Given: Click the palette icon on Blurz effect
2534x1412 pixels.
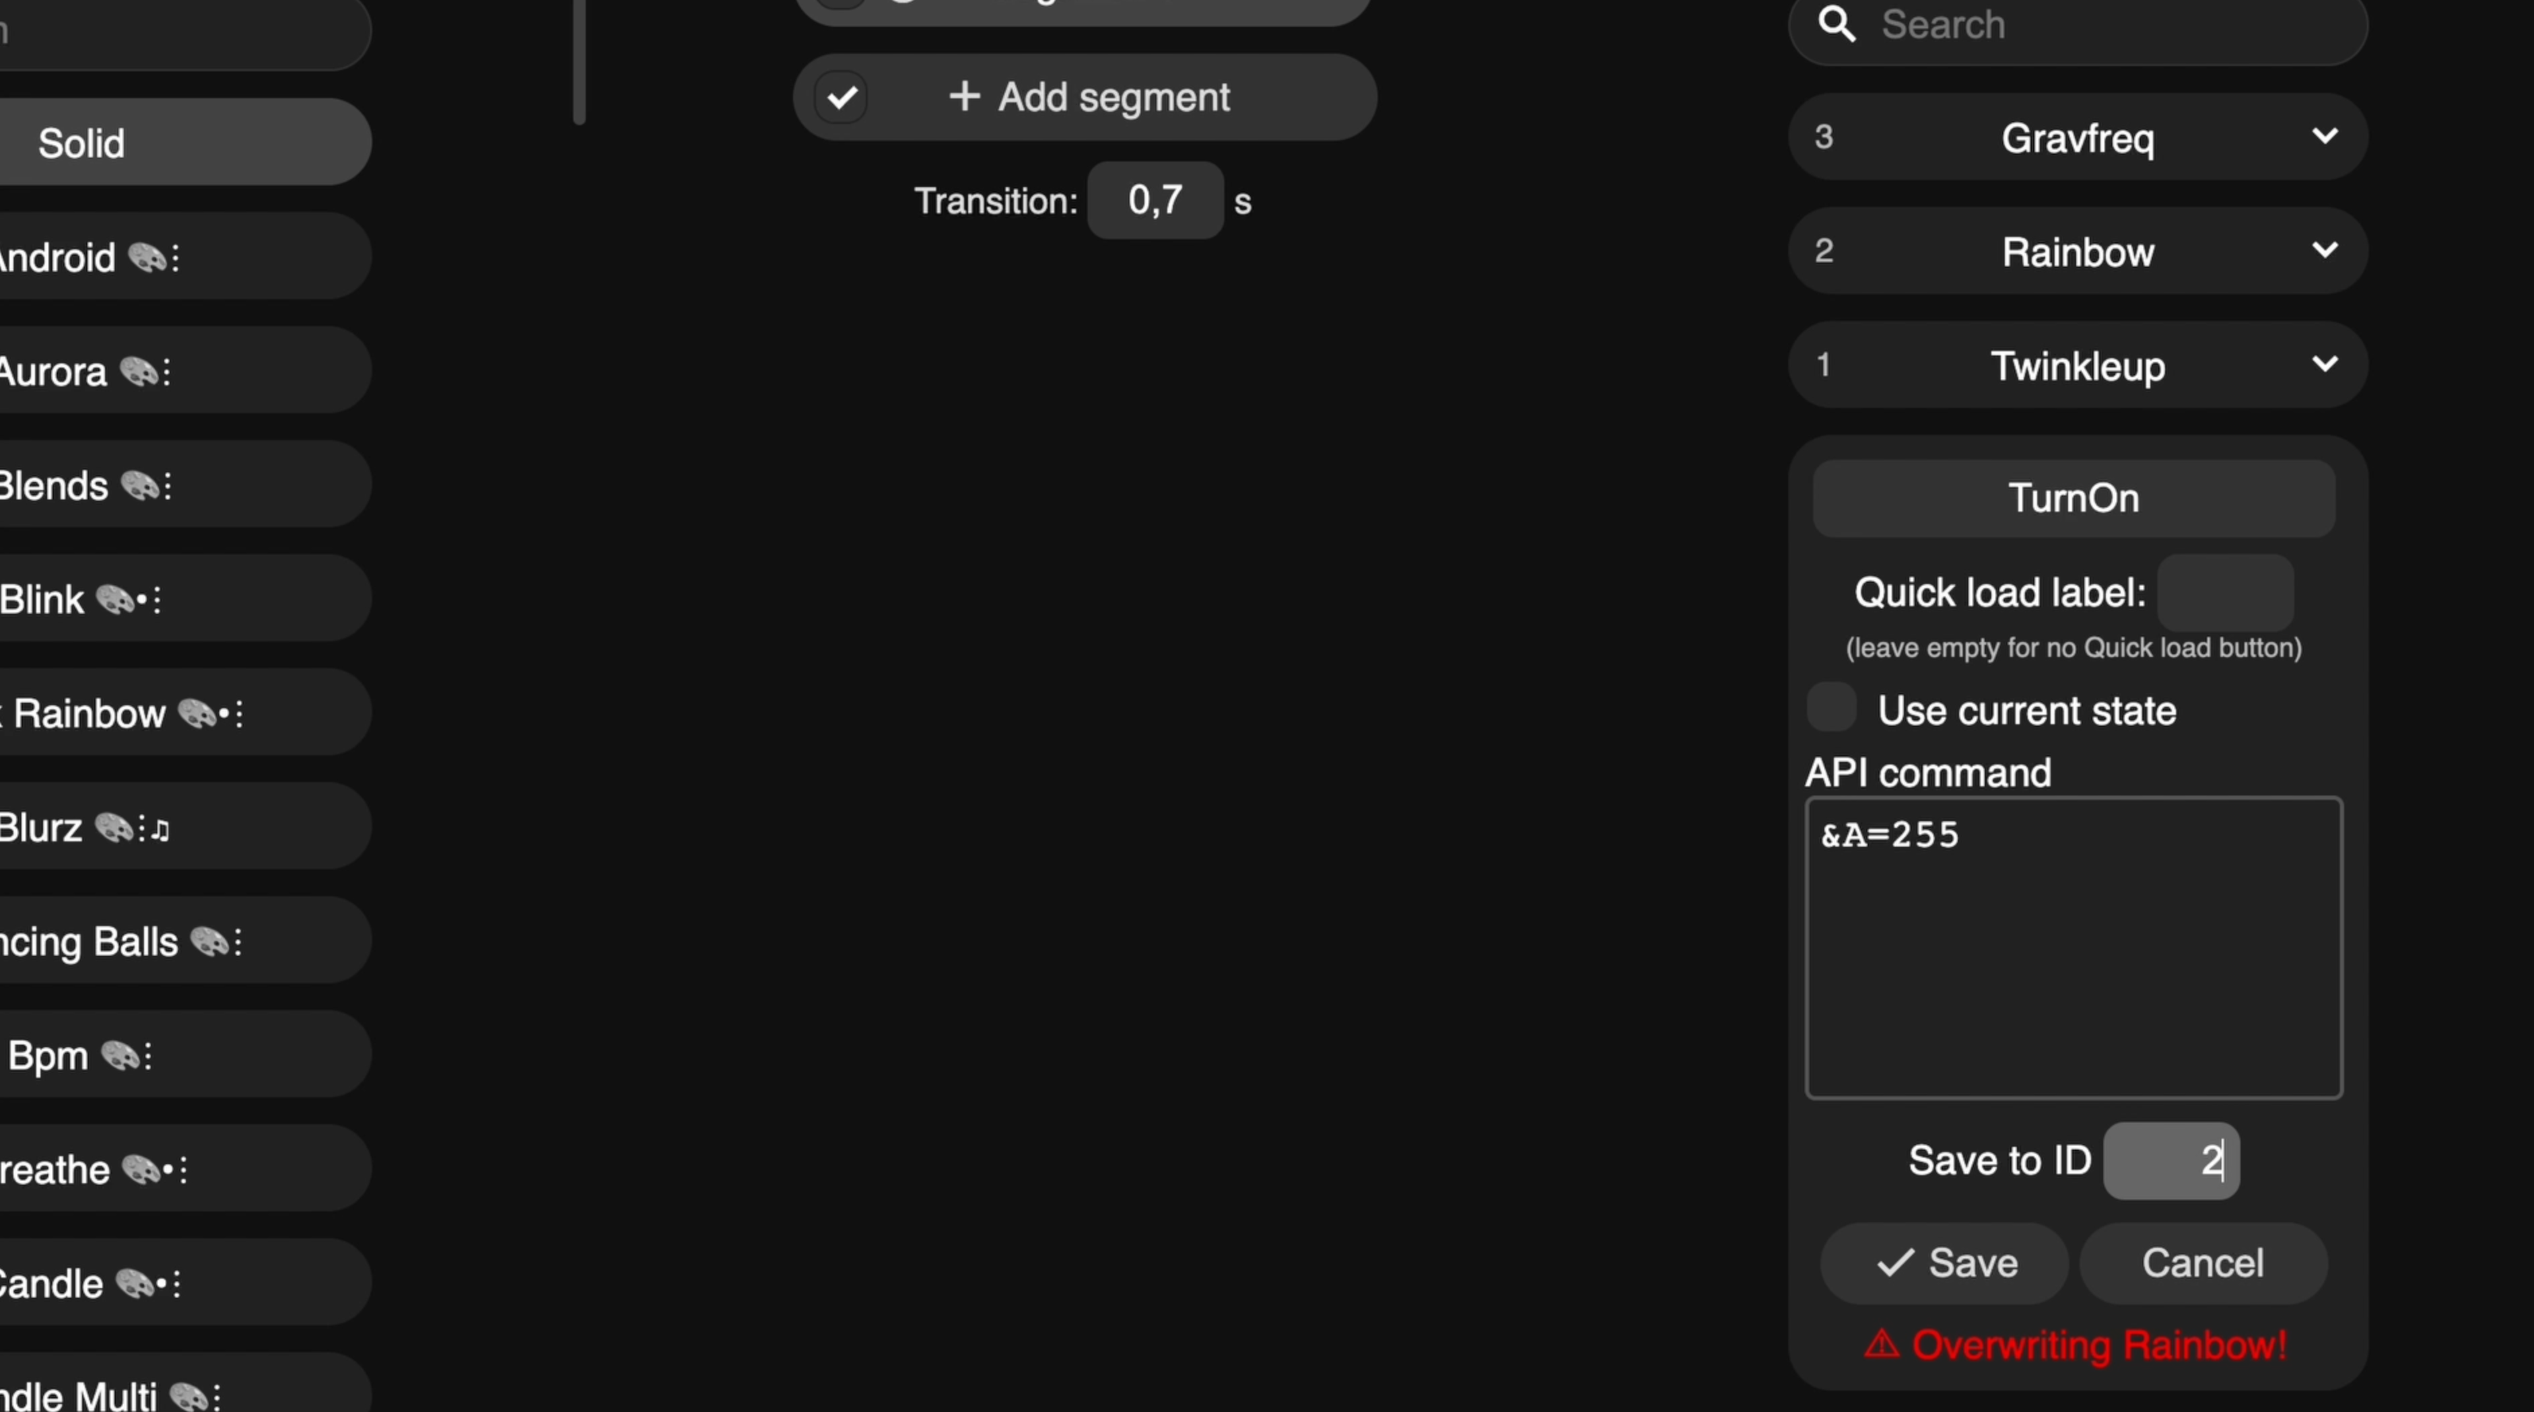Looking at the screenshot, I should pyautogui.click(x=114, y=828).
